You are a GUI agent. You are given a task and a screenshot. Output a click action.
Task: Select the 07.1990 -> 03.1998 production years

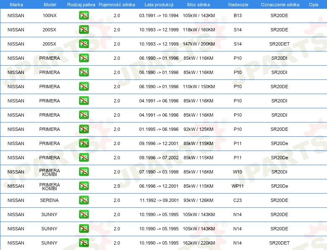pyautogui.click(x=159, y=172)
